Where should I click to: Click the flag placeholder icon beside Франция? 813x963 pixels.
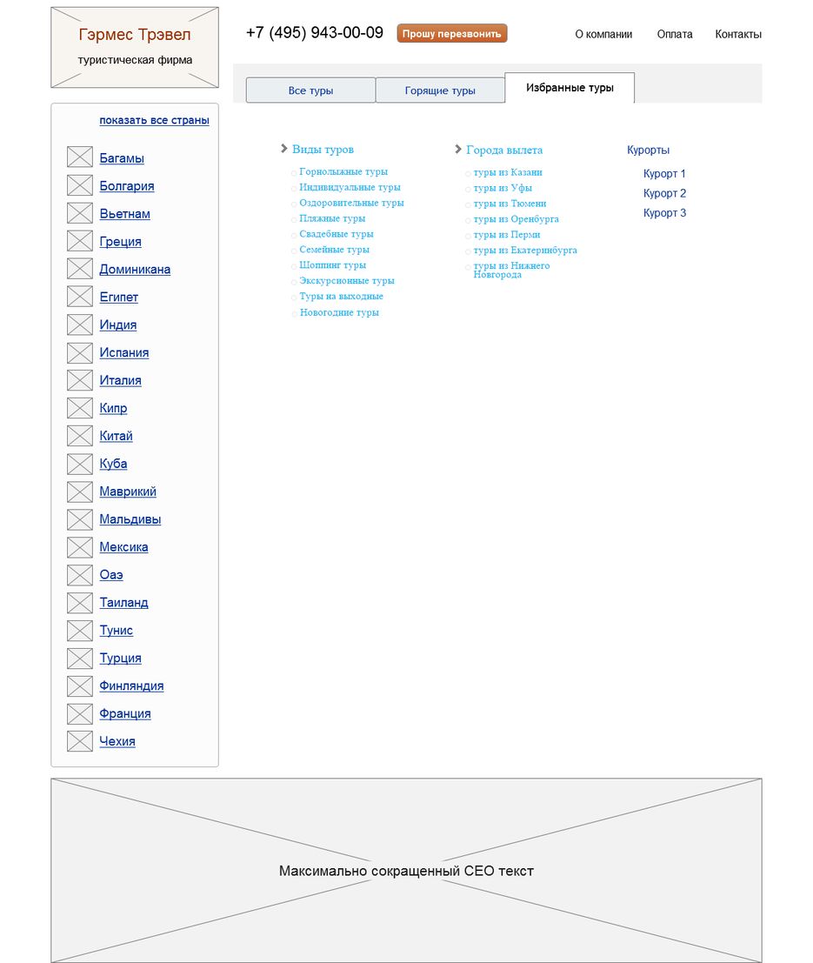tap(80, 713)
